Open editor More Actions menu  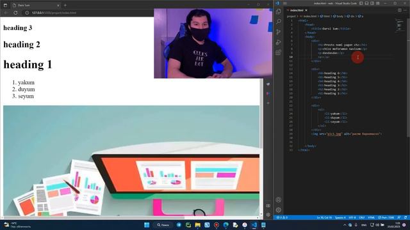point(406,10)
